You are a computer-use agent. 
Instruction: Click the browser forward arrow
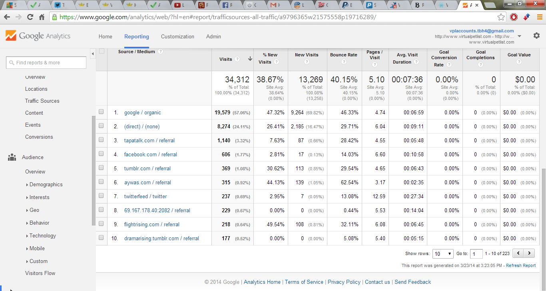click(19, 17)
